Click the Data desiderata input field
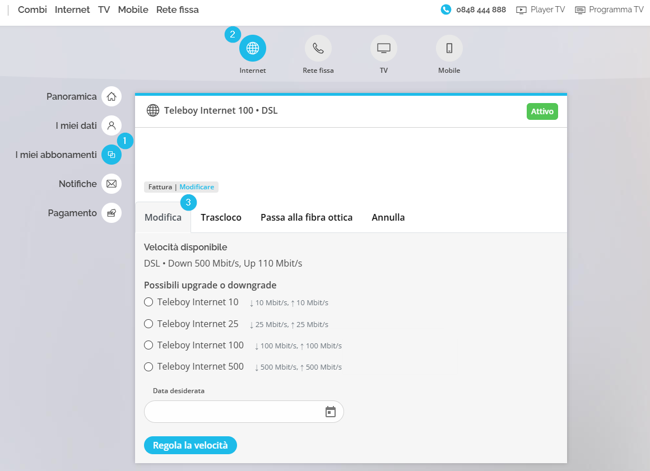The image size is (650, 471). (x=244, y=412)
